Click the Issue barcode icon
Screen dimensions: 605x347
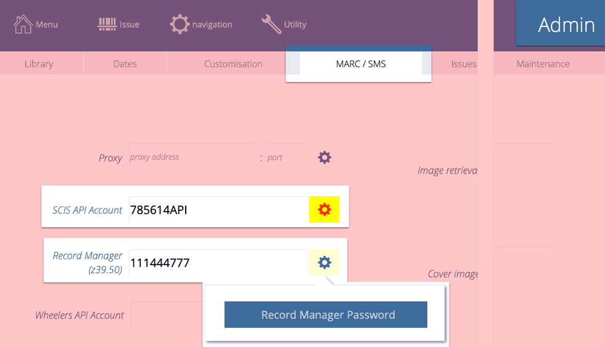[x=107, y=25]
